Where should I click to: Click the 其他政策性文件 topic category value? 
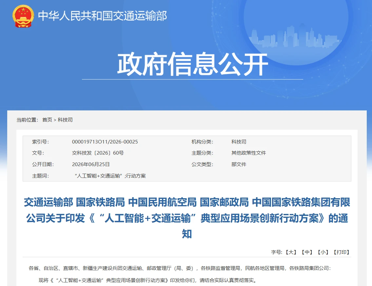[249, 153]
